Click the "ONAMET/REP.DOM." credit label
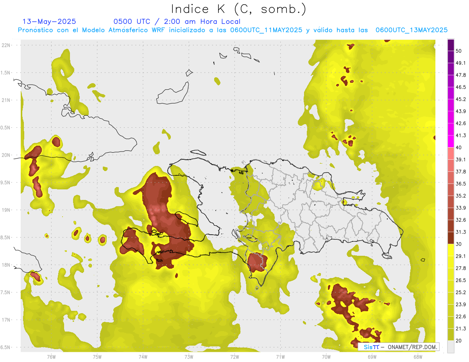Screen dimensions: 469x362 412,347
